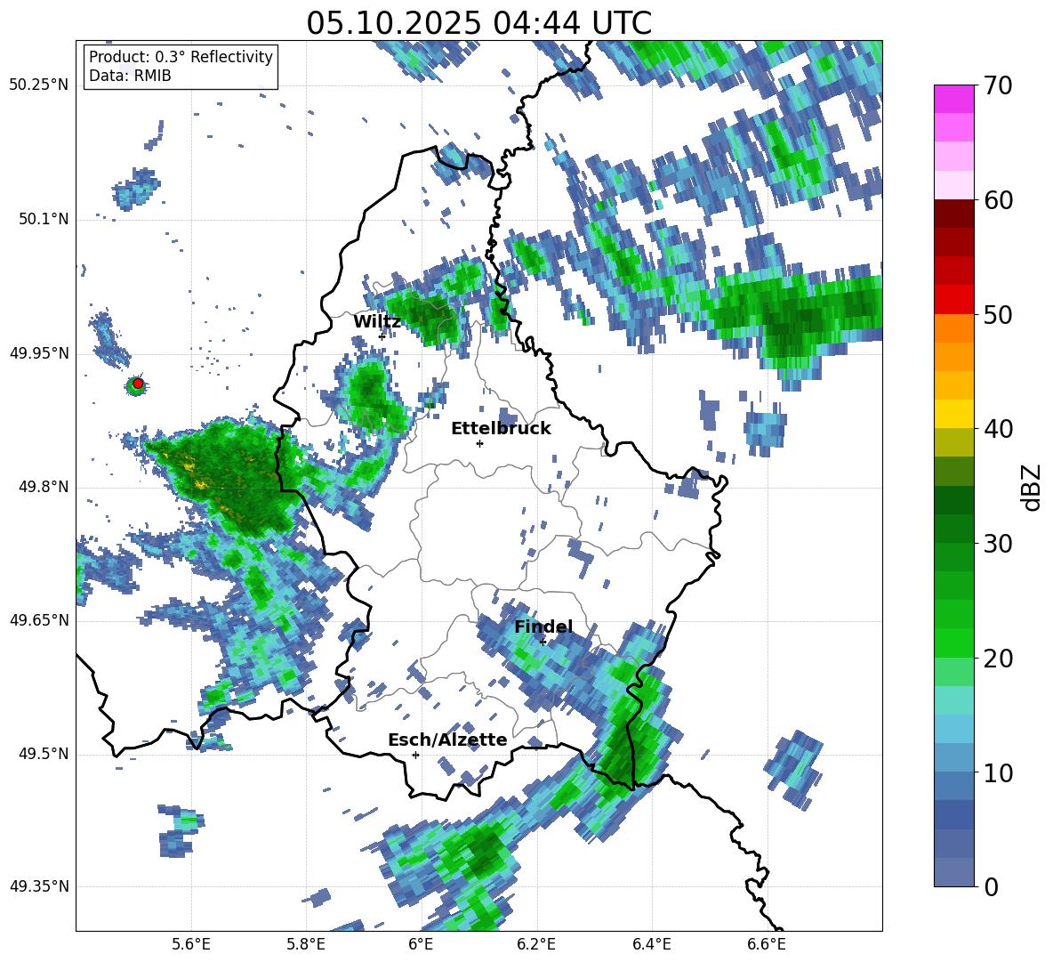Click the 'Data: RMIB' text

pyautogui.click(x=130, y=76)
